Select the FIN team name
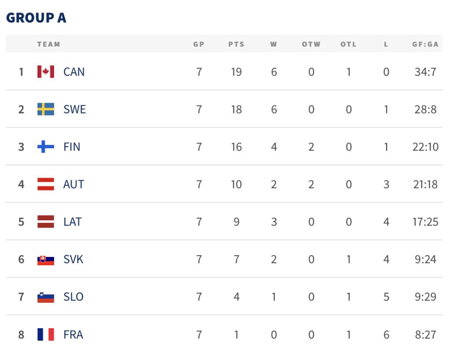Viewport: 451px width, 349px height. coord(72,147)
